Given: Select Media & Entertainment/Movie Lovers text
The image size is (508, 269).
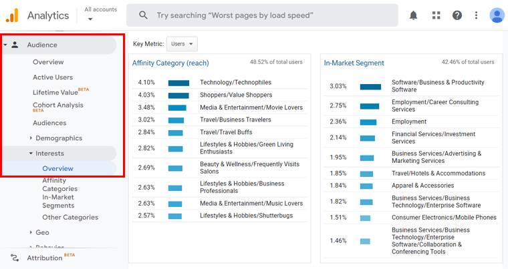Looking at the screenshot, I should pos(251,107).
